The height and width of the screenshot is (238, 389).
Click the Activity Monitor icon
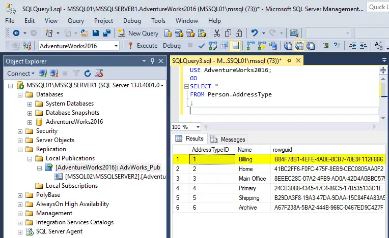pos(294,33)
